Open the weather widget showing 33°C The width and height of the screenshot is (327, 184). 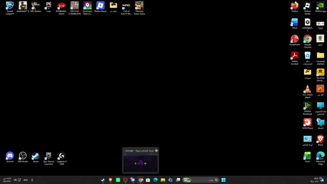pyautogui.click(x=317, y=180)
